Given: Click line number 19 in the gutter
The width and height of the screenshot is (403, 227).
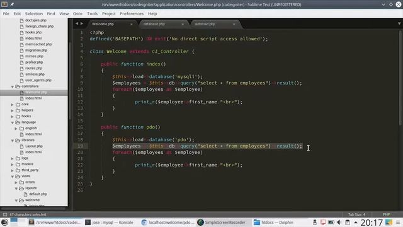Looking at the screenshot, I should (x=80, y=146).
